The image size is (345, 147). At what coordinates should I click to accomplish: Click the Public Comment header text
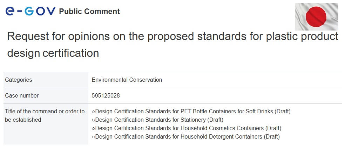[89, 11]
